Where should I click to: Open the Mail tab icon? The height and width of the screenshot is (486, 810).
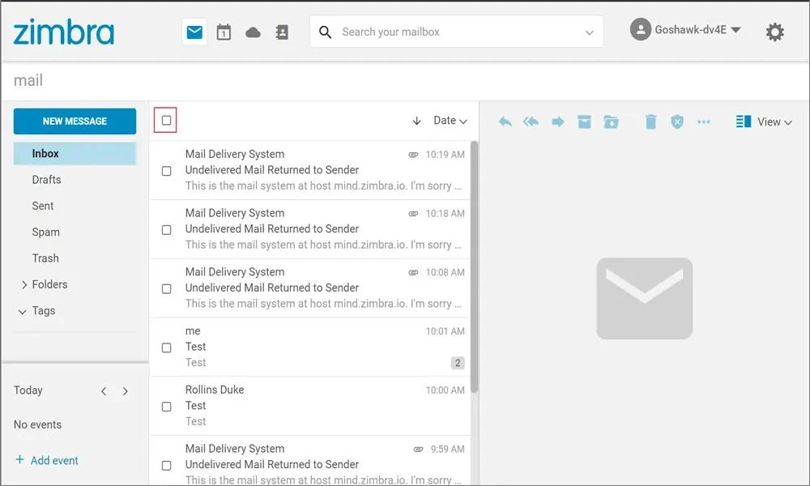194,32
